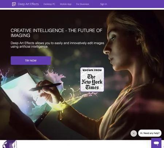Screen dimensions: 164x148
Task: Click the 'Creative Intelligence' headline text
Action: click(56, 33)
